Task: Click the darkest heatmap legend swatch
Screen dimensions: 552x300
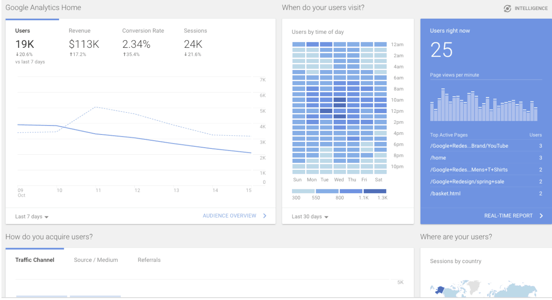Action: click(x=374, y=191)
